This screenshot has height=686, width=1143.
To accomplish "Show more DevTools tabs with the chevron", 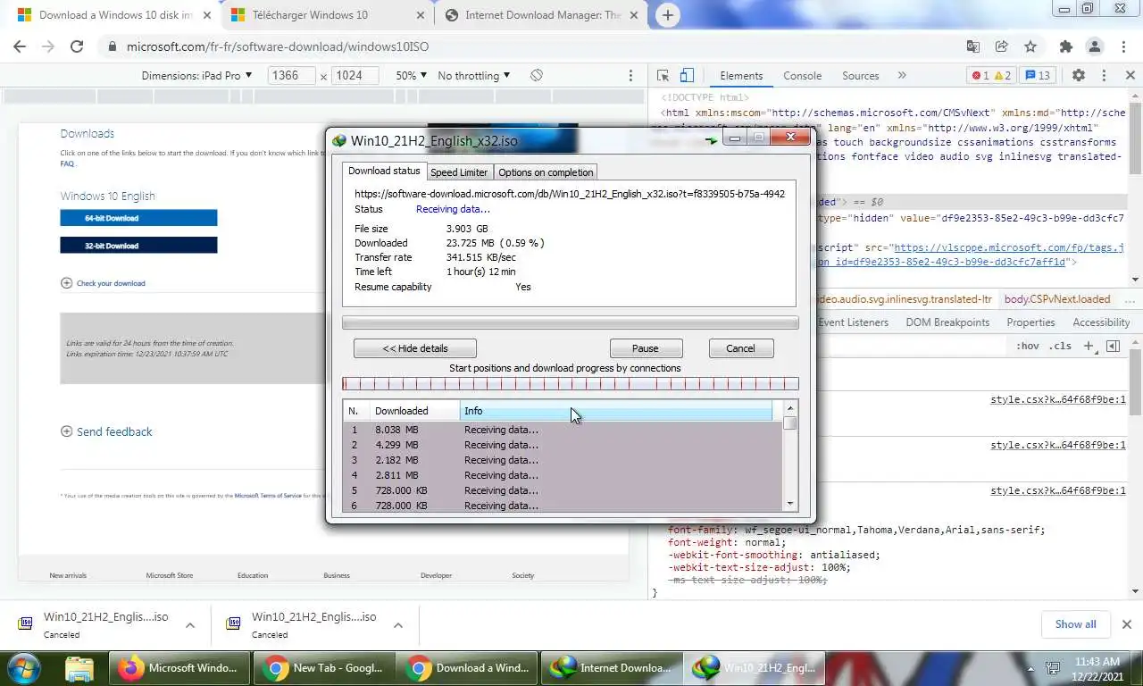I will tap(901, 76).
